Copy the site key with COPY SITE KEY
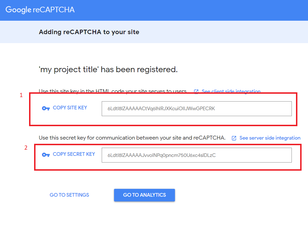308x228 pixels. (70, 108)
